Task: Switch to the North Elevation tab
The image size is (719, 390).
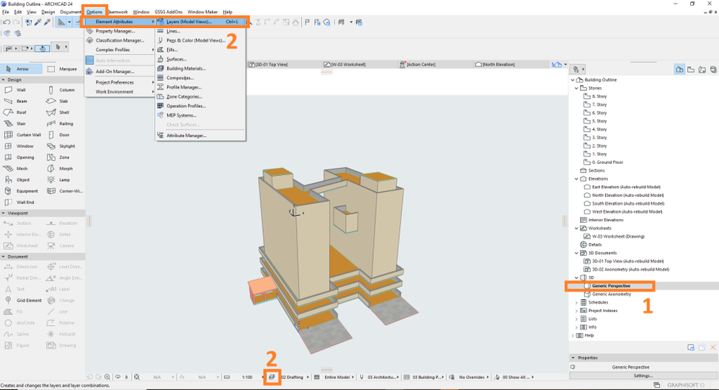Action: click(x=498, y=65)
